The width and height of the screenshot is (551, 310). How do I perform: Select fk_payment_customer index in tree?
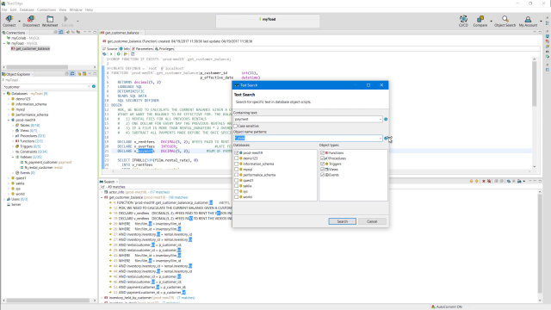coord(40,163)
